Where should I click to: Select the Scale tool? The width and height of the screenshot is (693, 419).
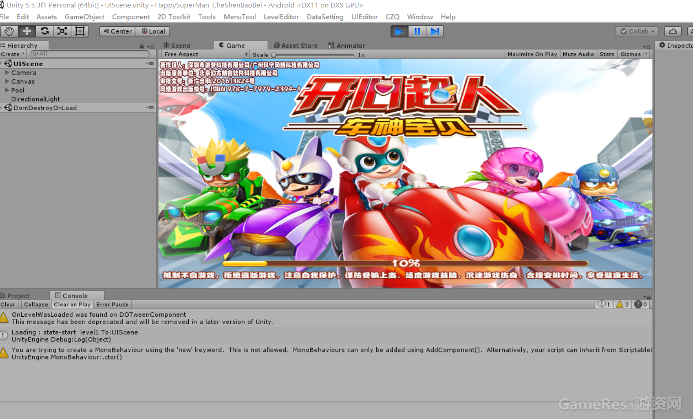62,31
